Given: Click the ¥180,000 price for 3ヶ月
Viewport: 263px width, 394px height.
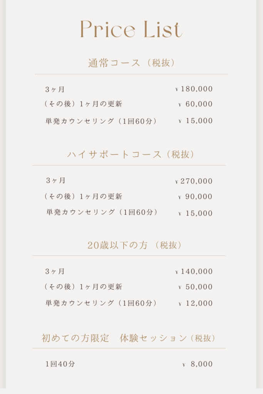Looking at the screenshot, I should click(194, 89).
